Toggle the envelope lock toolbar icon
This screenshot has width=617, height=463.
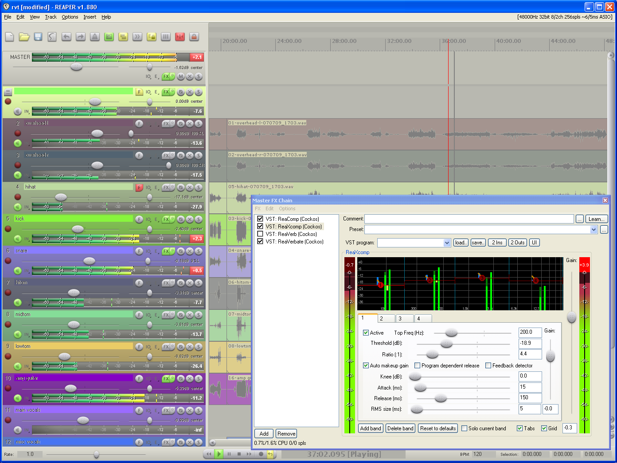pos(152,37)
